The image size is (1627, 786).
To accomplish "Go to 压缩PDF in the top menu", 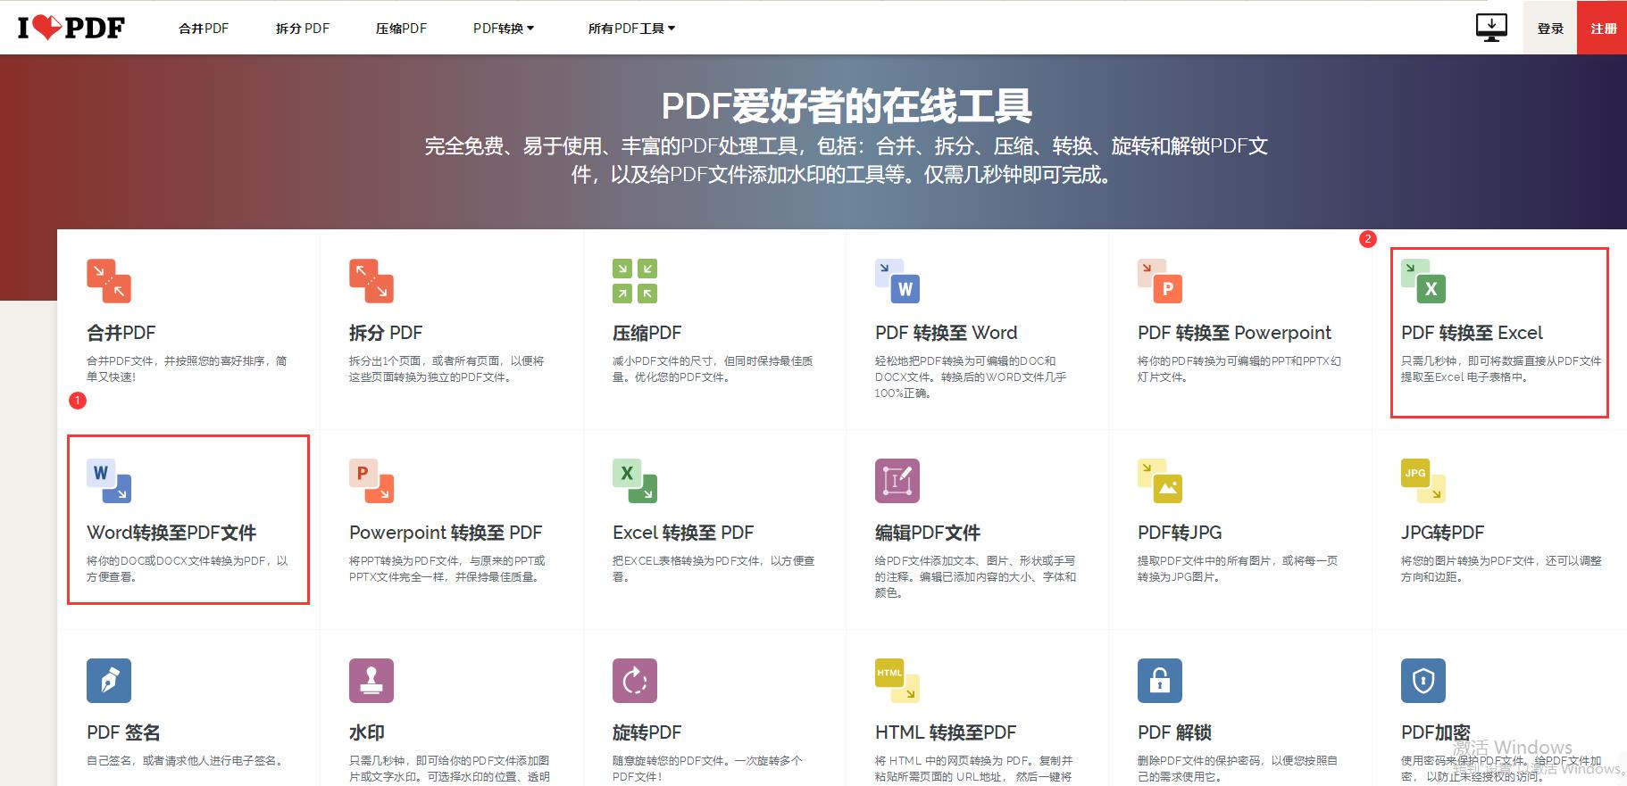I will click(401, 29).
